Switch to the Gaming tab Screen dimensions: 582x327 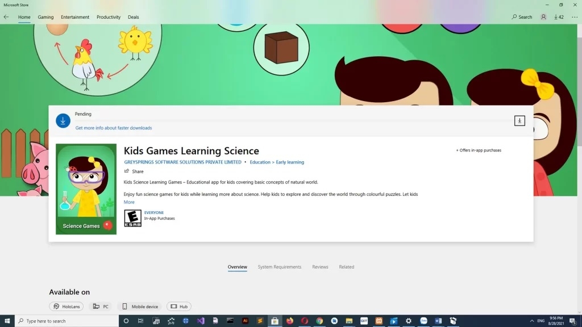45,17
